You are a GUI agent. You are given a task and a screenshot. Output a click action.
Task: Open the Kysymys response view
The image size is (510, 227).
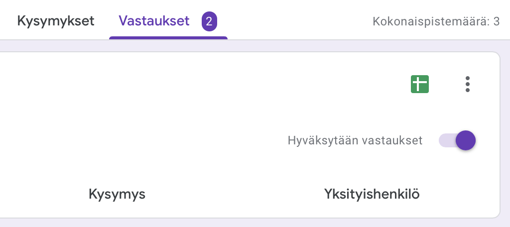tap(117, 194)
